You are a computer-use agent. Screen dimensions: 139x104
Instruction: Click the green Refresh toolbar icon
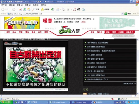pos(24,9)
